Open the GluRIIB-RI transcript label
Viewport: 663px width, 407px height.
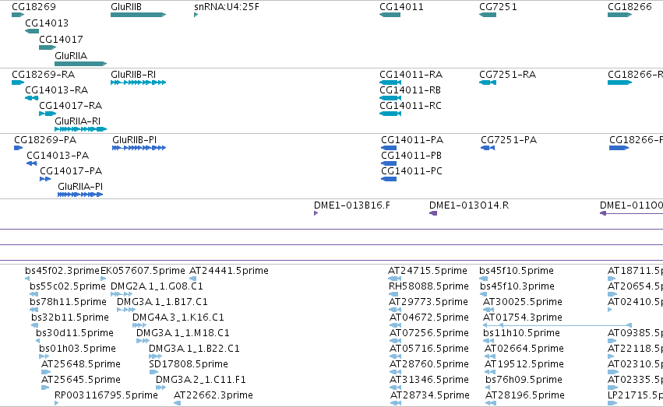133,75
